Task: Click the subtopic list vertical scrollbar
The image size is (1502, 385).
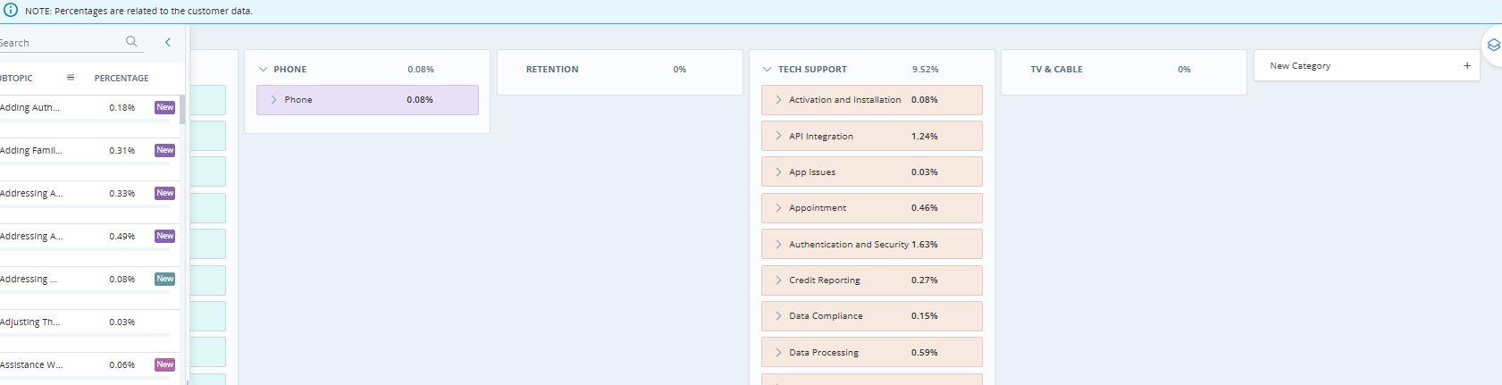Action: tap(182, 110)
